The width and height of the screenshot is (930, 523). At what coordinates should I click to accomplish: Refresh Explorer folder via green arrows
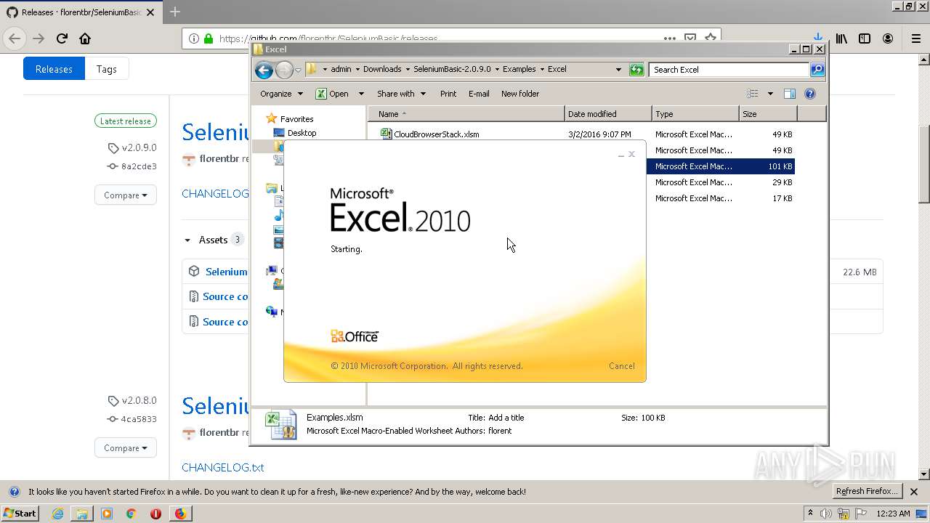click(x=636, y=70)
